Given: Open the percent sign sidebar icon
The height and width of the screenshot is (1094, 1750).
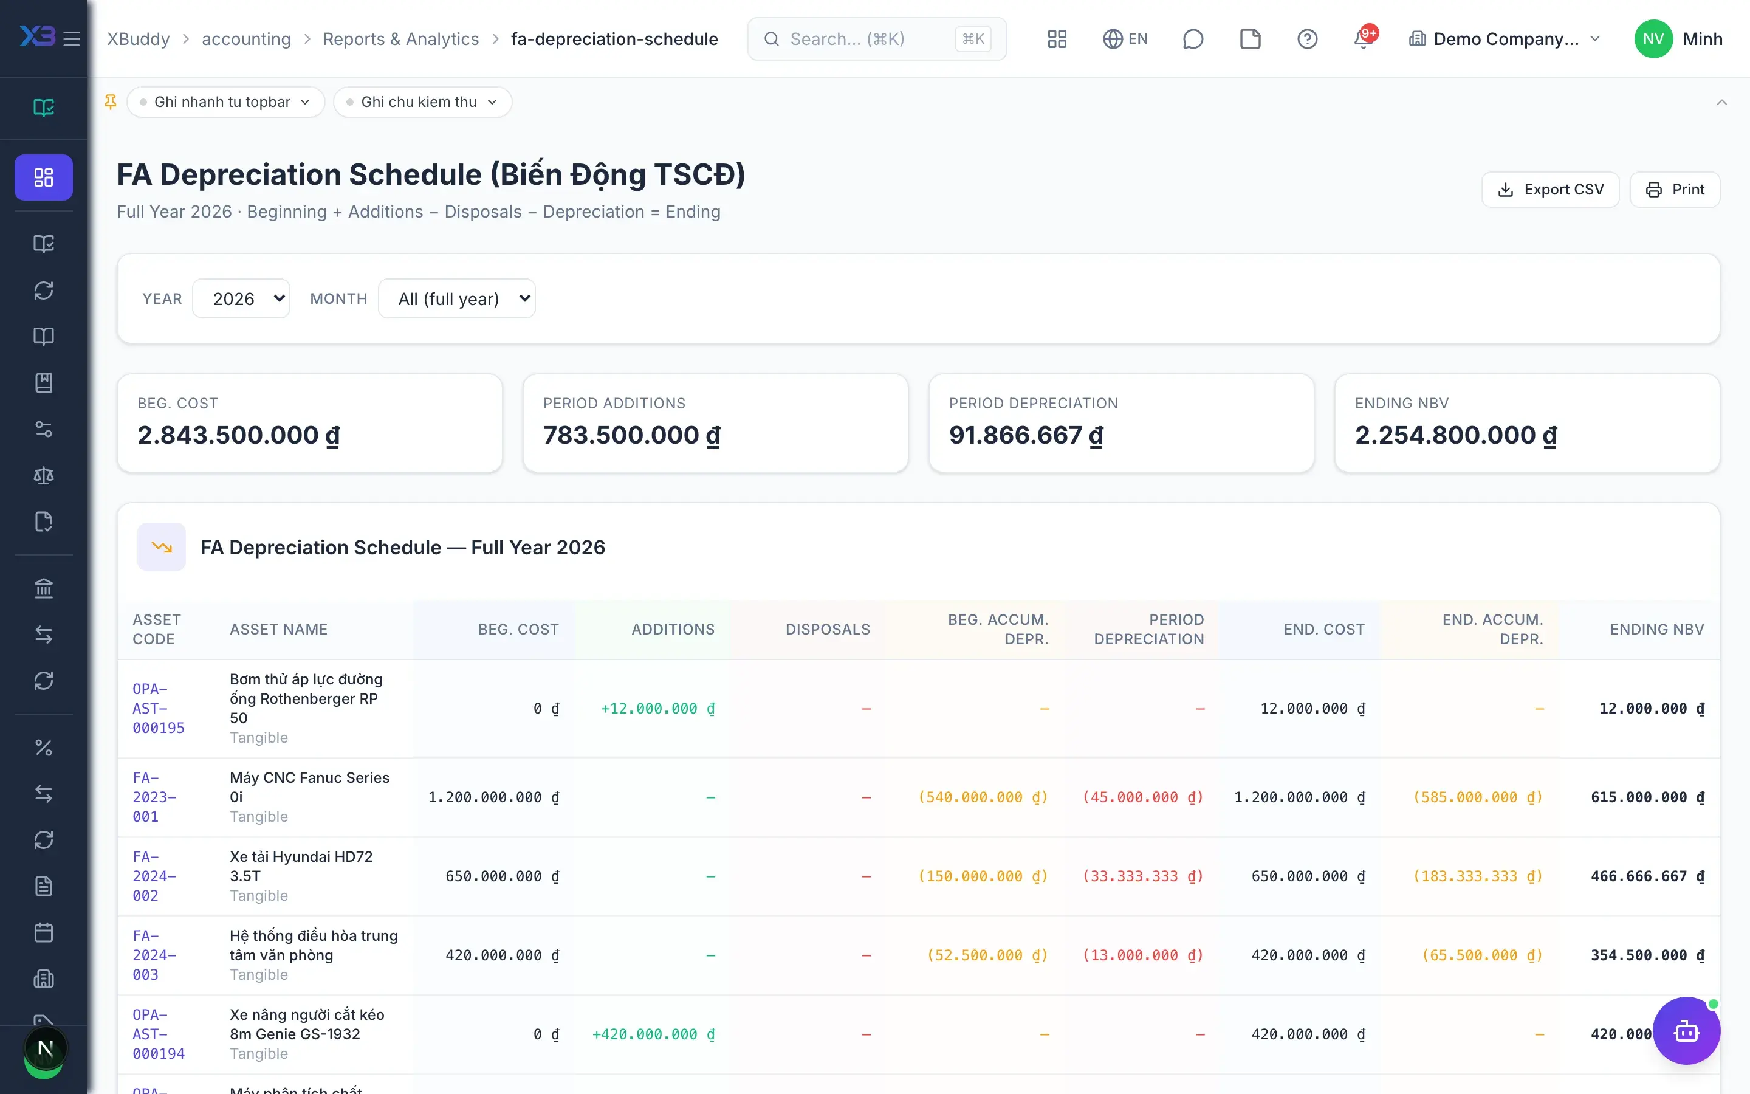Looking at the screenshot, I should pos(43,748).
